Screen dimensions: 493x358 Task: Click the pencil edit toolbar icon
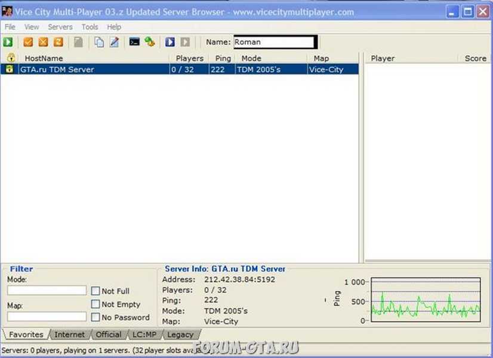point(114,42)
